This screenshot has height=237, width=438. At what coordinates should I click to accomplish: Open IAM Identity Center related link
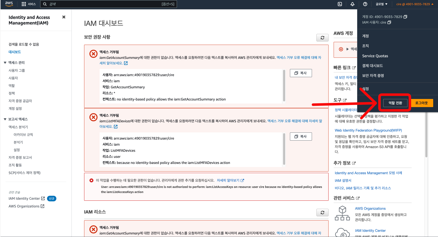pyautogui.click(x=370, y=230)
